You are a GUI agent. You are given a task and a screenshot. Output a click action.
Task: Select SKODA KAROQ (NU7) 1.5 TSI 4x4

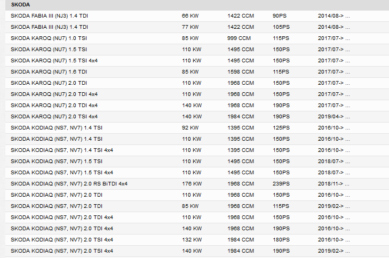click(54, 60)
